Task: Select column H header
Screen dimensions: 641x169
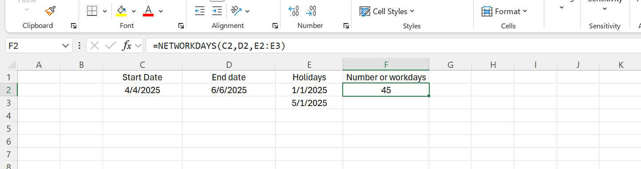Action: point(493,65)
